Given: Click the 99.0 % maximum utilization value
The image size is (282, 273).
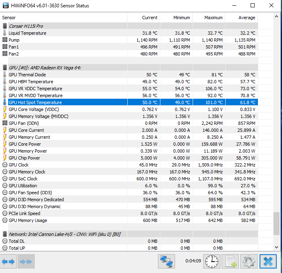Looking at the screenshot, I should point(215,186).
